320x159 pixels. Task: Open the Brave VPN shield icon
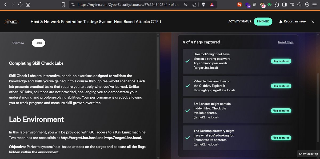(307, 5)
